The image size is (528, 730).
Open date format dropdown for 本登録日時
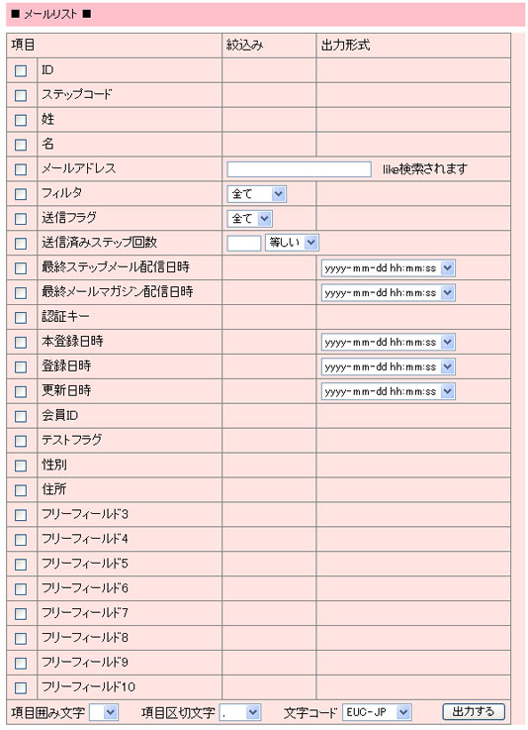(x=389, y=342)
